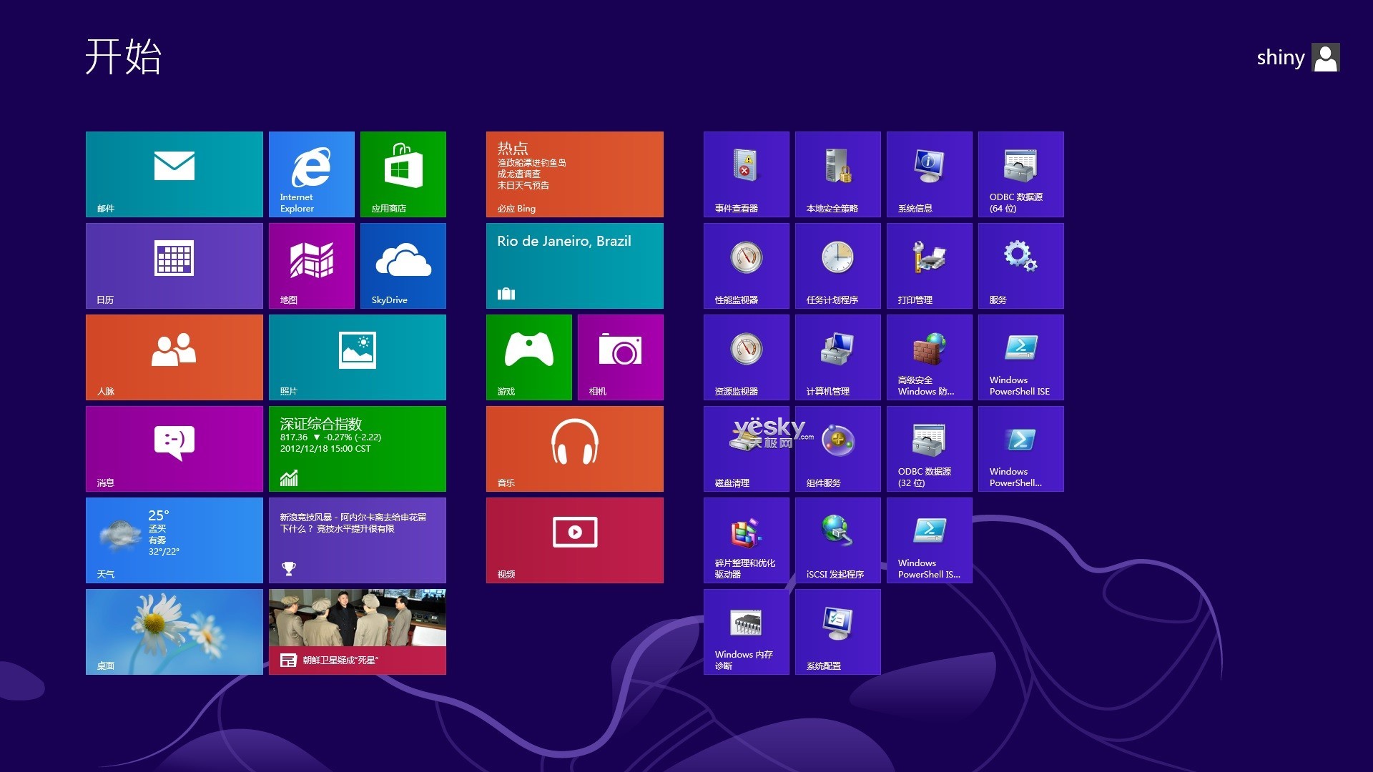Screen dimensions: 1373x772
Task: Open iSCSI 发起程序 tile
Action: [837, 540]
